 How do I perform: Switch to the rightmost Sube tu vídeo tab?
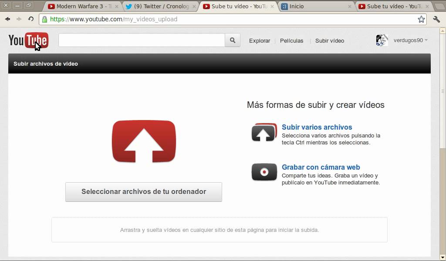pyautogui.click(x=394, y=6)
